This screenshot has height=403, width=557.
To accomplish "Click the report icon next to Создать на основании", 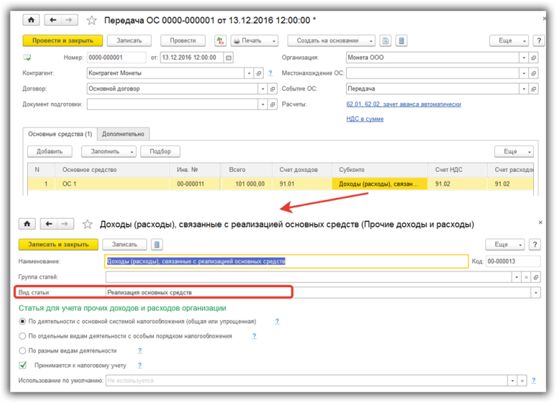I will pos(386,40).
